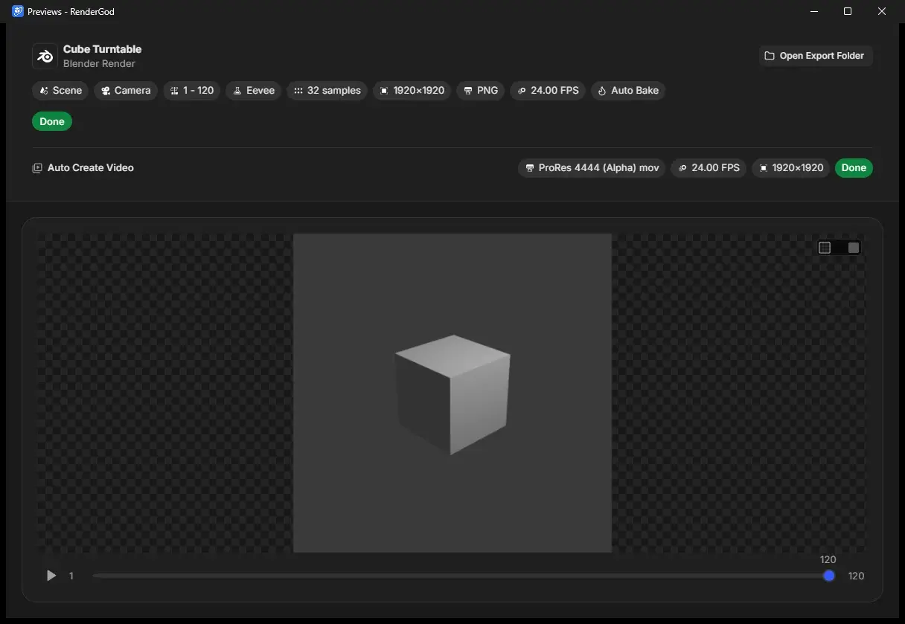This screenshot has width=905, height=624.
Task: Click the 24.00 FPS chip next to PNG
Action: click(x=548, y=91)
